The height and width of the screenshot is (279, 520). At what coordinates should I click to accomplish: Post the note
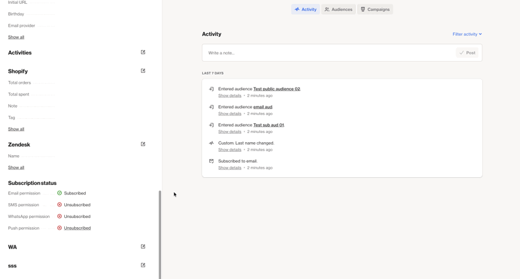coord(467,53)
